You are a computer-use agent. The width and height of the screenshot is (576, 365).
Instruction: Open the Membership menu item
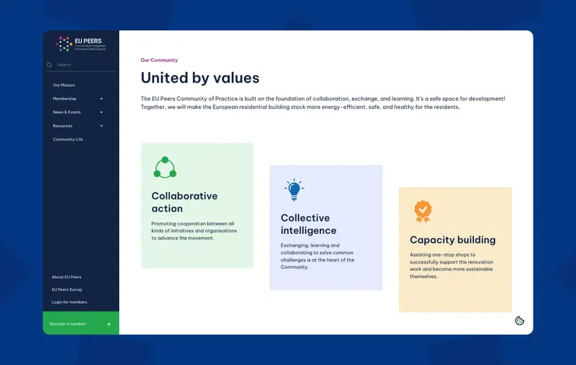tap(65, 99)
